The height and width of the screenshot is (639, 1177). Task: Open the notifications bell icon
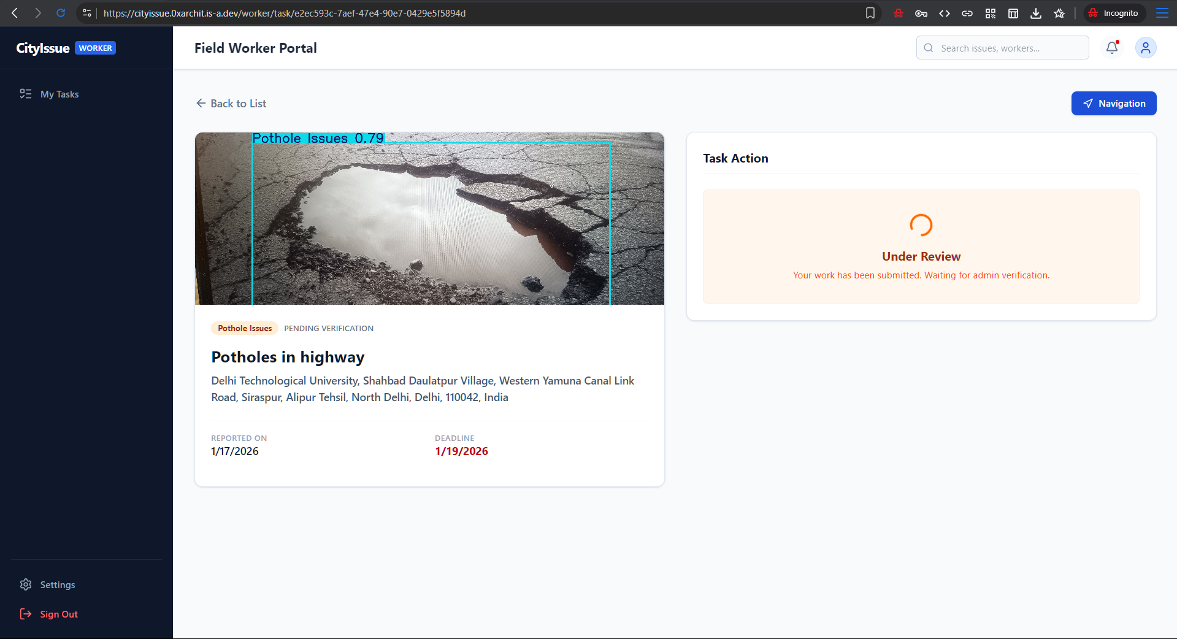1111,48
